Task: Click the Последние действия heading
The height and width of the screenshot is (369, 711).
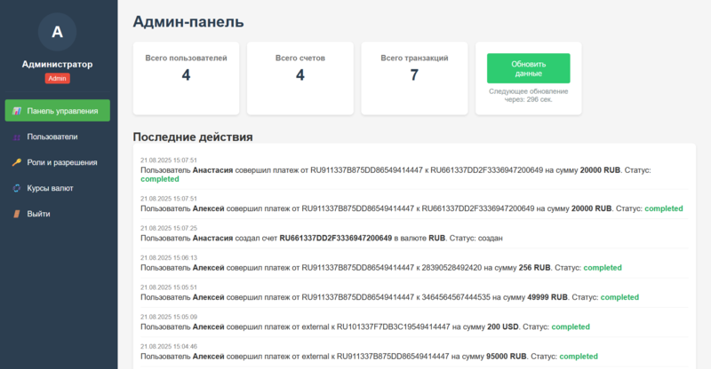Action: pos(193,137)
